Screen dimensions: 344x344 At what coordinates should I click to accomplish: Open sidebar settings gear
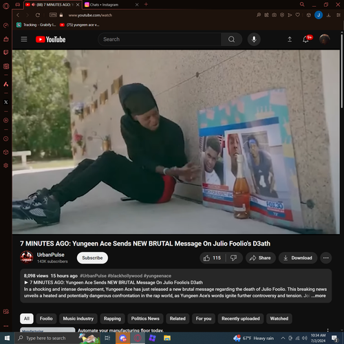click(6, 165)
